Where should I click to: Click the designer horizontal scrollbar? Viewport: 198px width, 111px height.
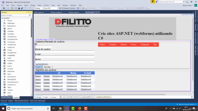100,94
